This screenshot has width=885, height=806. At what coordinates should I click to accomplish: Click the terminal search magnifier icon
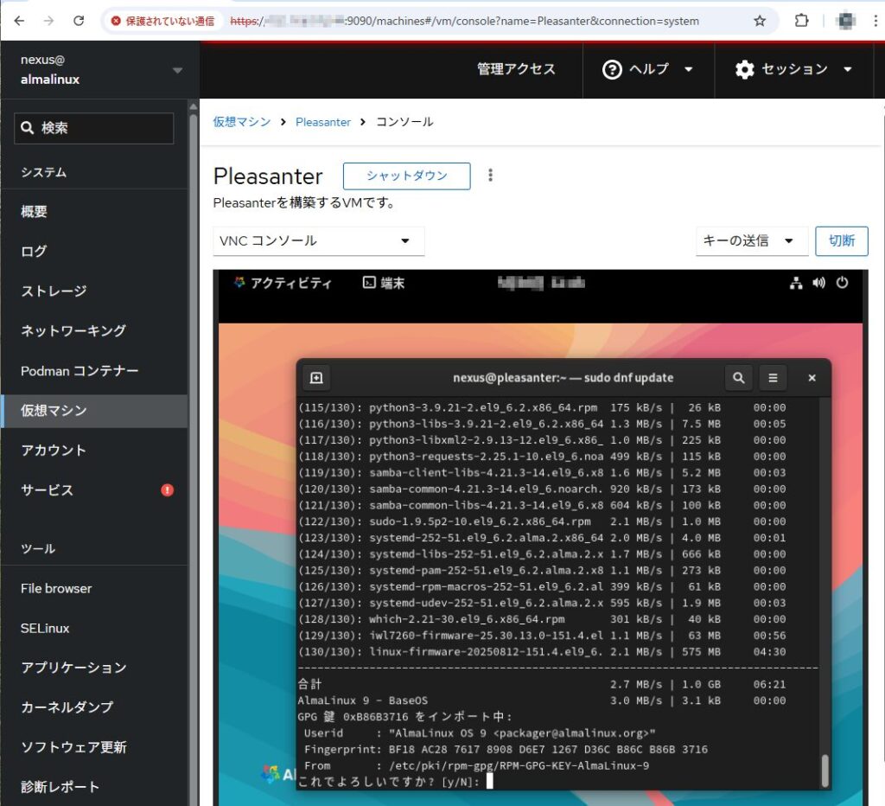(x=738, y=378)
